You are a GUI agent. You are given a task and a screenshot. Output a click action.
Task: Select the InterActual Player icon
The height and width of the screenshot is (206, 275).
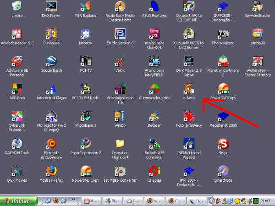pos(51,88)
